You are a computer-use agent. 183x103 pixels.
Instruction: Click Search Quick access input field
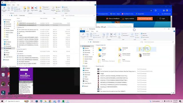click(x=159, y=42)
